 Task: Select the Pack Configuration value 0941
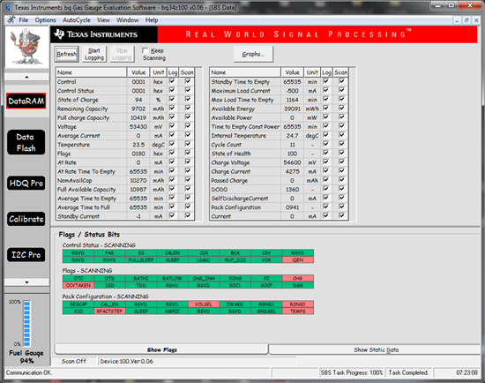tap(292, 207)
